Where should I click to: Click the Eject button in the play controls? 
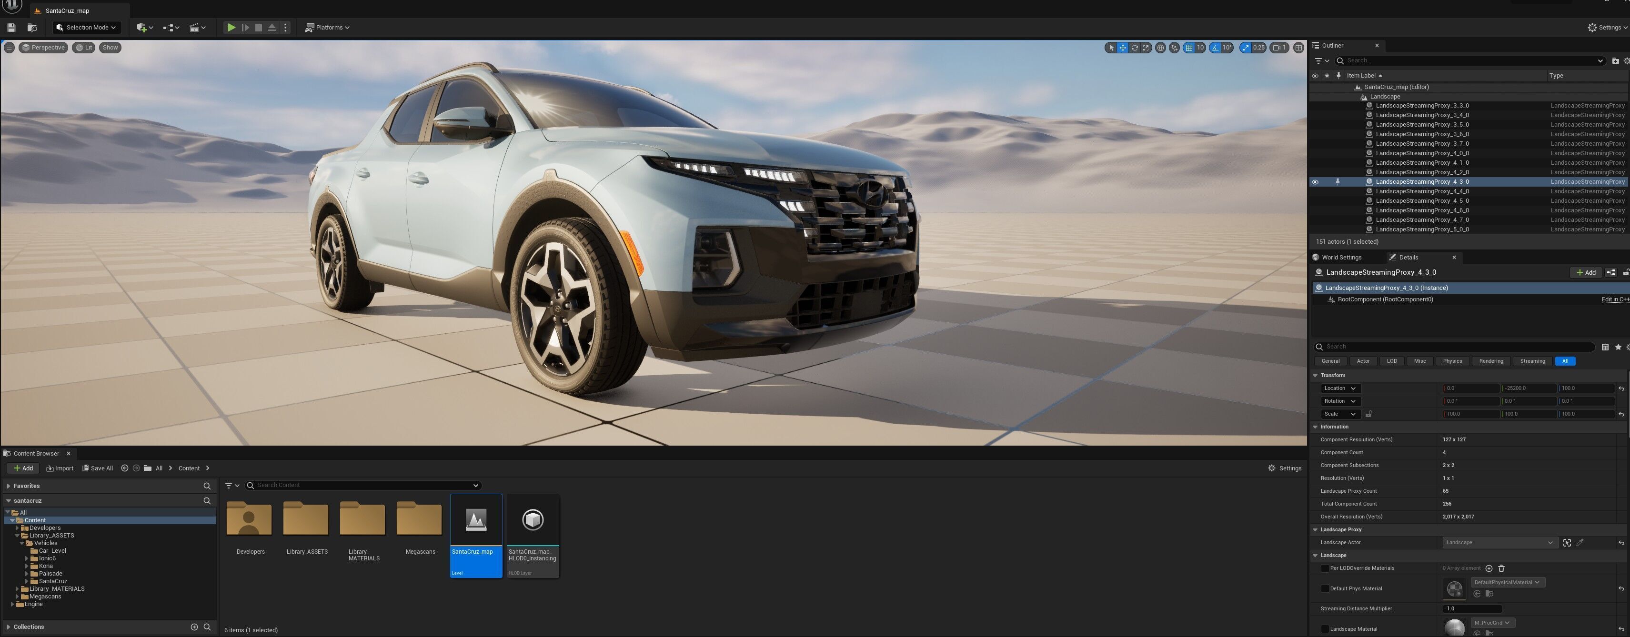272,27
